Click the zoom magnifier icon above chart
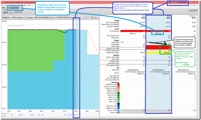This screenshot has height=120, width=201. [x=87, y=17]
